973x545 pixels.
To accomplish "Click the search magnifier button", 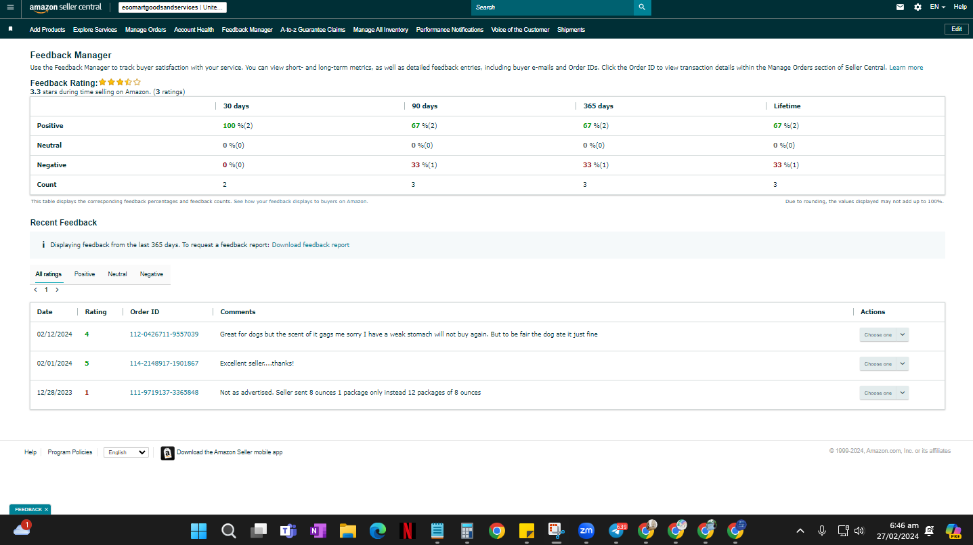I will click(642, 7).
